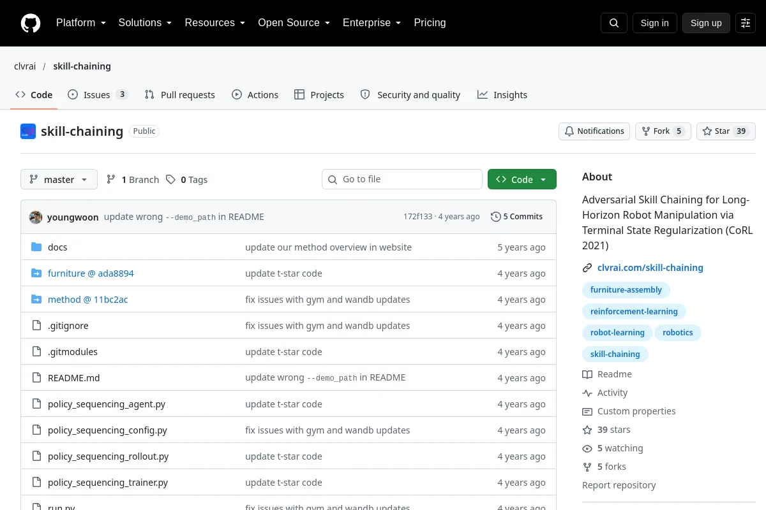Open commit hash 172f133

[417, 217]
